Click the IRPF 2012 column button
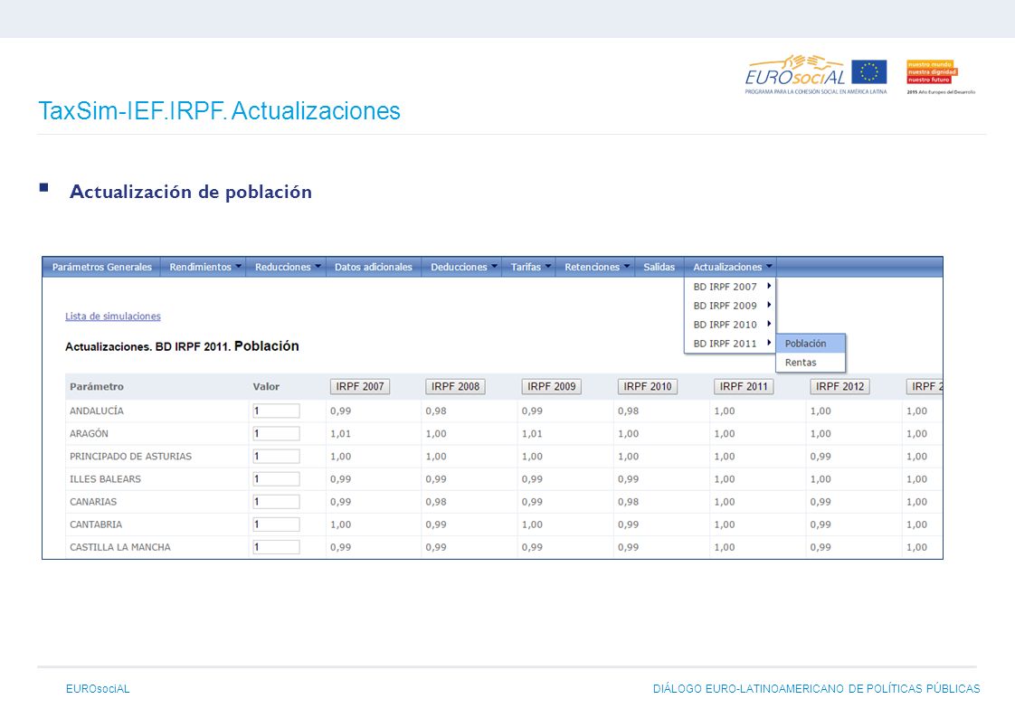The height and width of the screenshot is (718, 1015). point(840,387)
